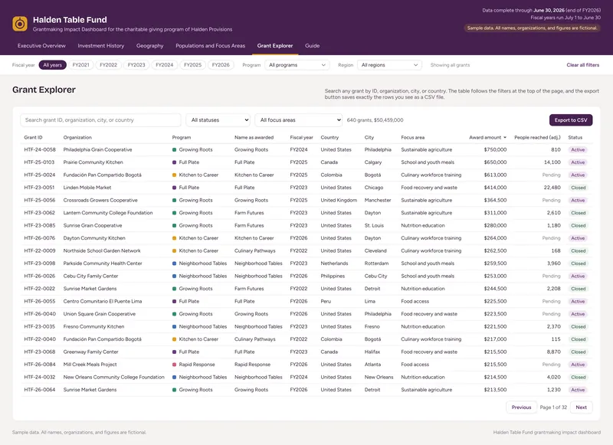Screen dimensions: 613x445
Task: Sort by the Grant ID column header
Action: tap(33, 138)
